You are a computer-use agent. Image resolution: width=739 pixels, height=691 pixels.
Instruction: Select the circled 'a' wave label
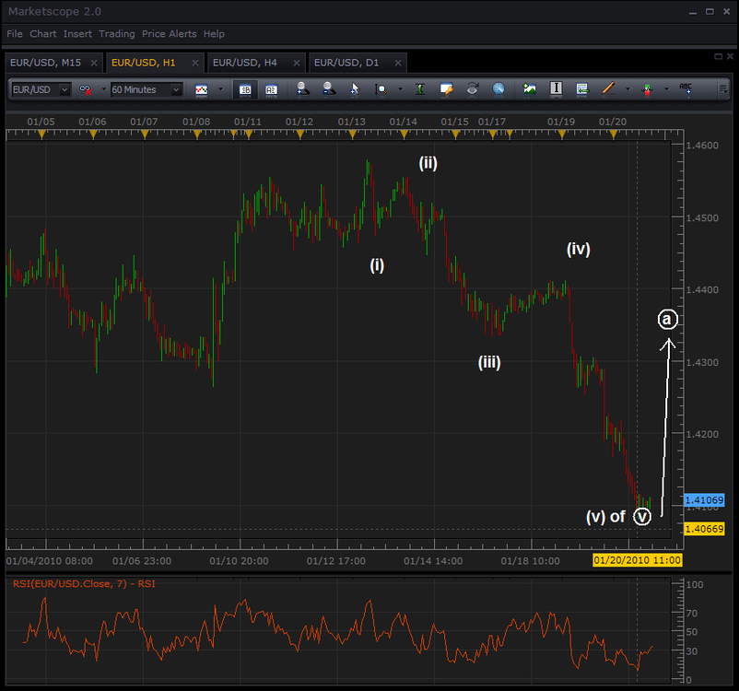tap(667, 320)
